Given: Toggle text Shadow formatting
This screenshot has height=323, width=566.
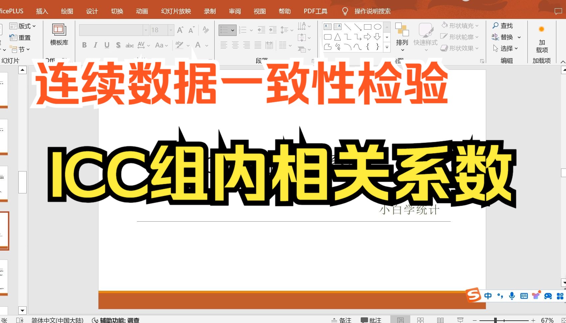Looking at the screenshot, I should [x=118, y=45].
